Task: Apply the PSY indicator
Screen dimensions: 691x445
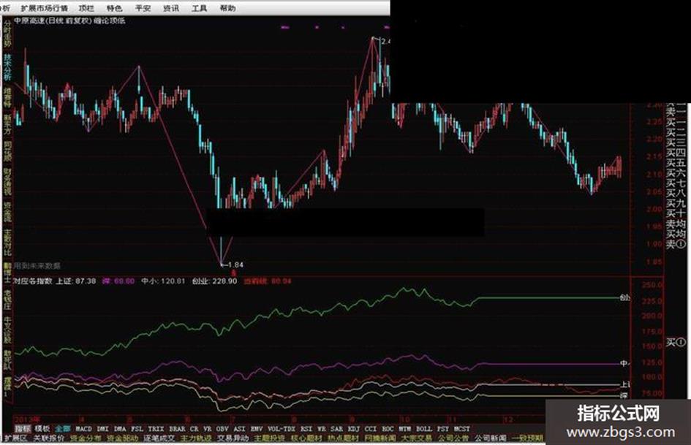Action: tap(443, 429)
